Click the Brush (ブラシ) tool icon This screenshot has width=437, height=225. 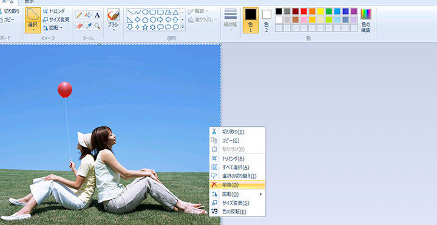[x=113, y=15]
